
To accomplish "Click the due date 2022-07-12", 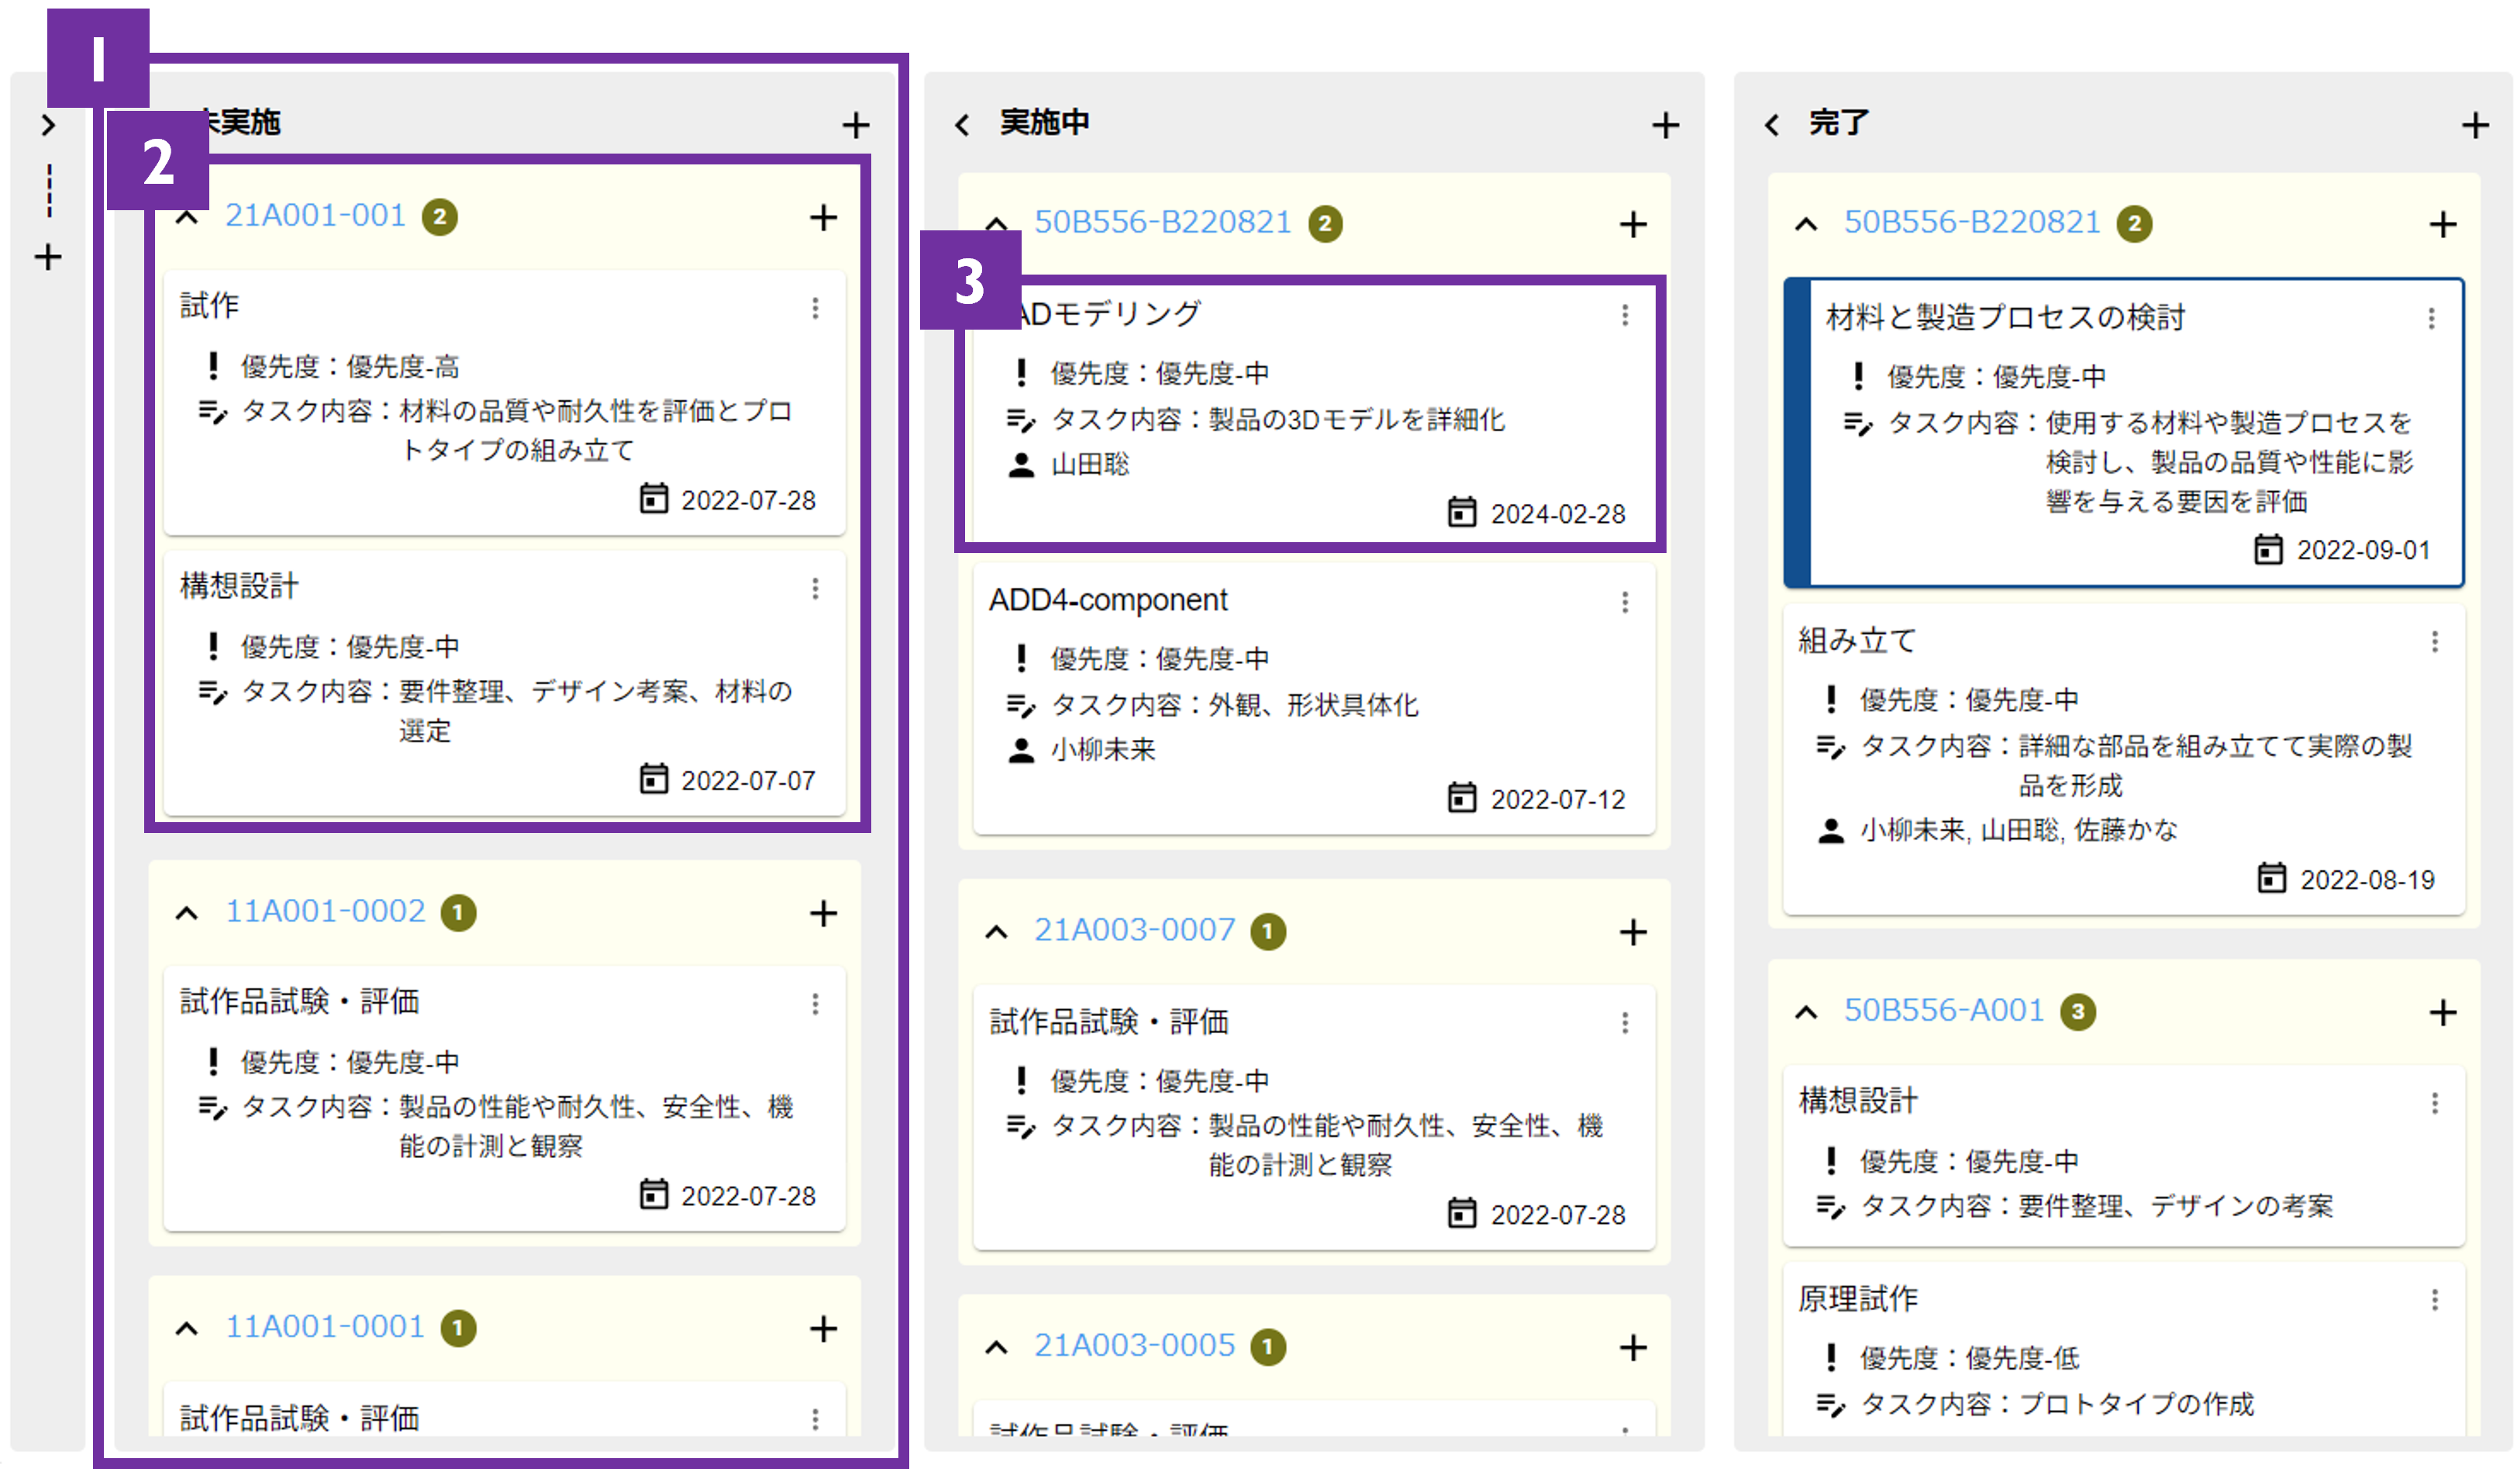I will [1558, 800].
